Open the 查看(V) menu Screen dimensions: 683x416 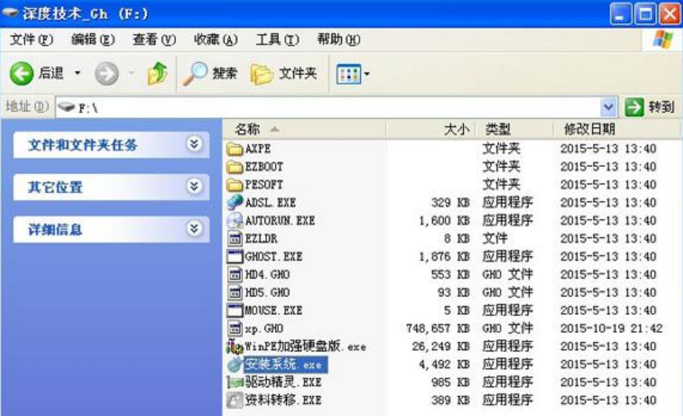(154, 40)
